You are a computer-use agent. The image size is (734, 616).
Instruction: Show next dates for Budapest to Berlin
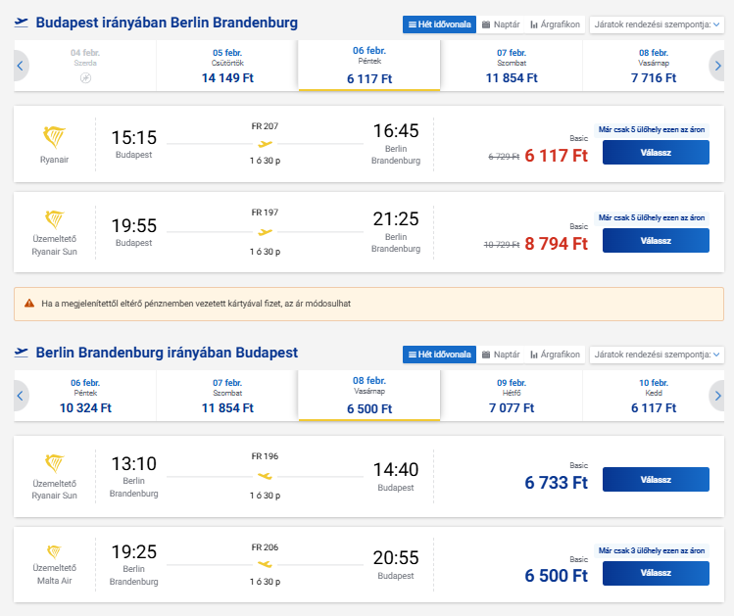(x=717, y=66)
